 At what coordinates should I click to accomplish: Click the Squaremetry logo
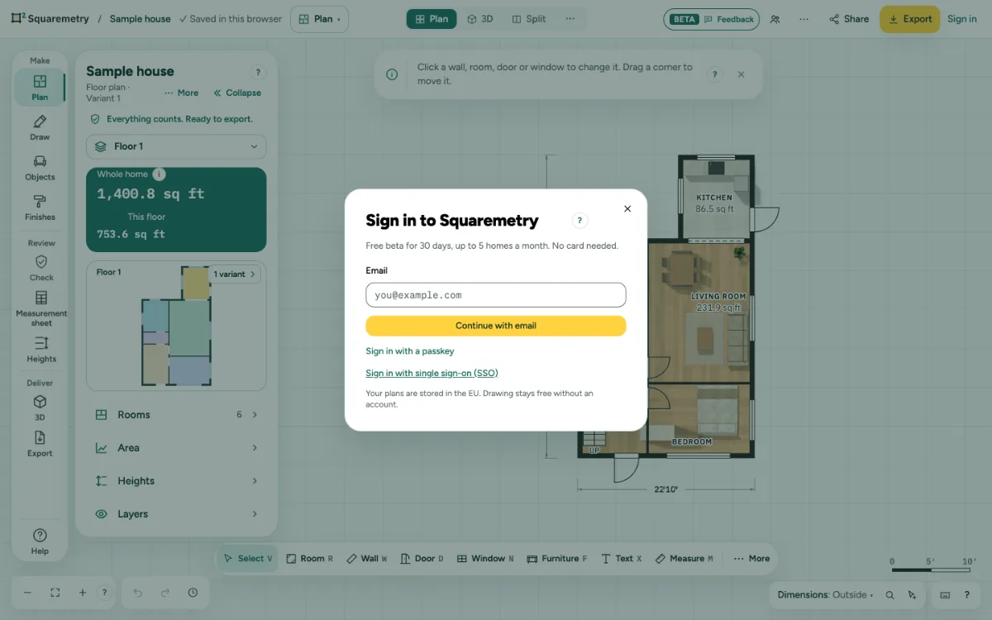[50, 19]
